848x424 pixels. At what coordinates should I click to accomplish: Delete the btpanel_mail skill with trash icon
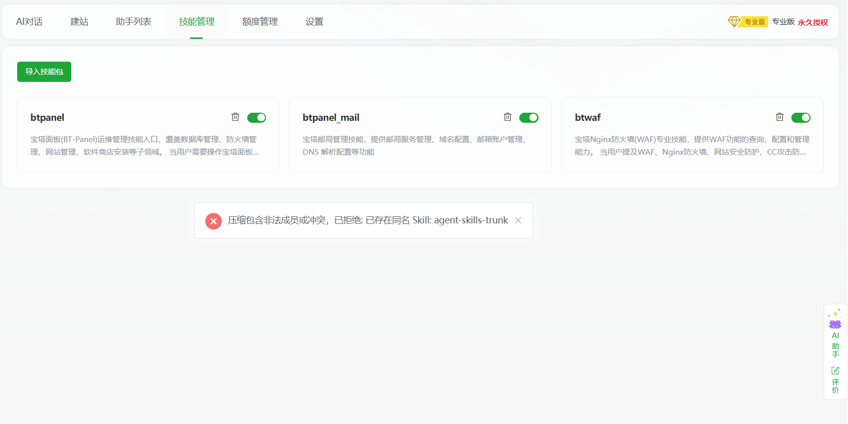tap(508, 117)
